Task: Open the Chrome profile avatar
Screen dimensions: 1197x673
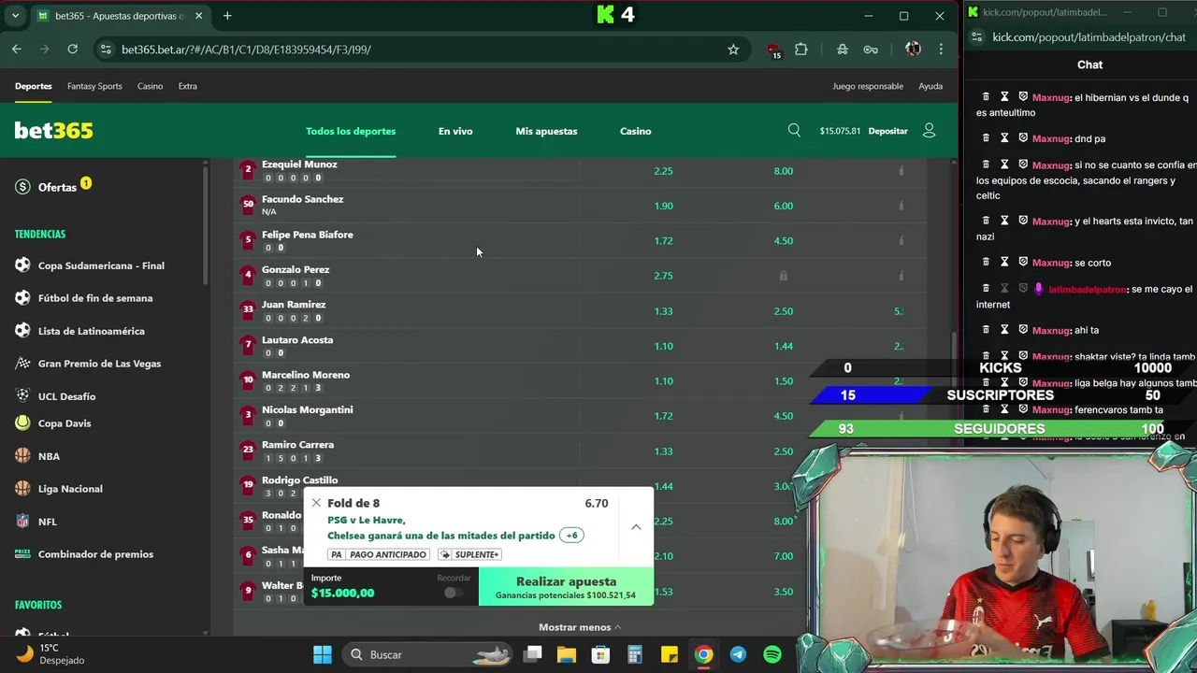Action: tap(913, 50)
